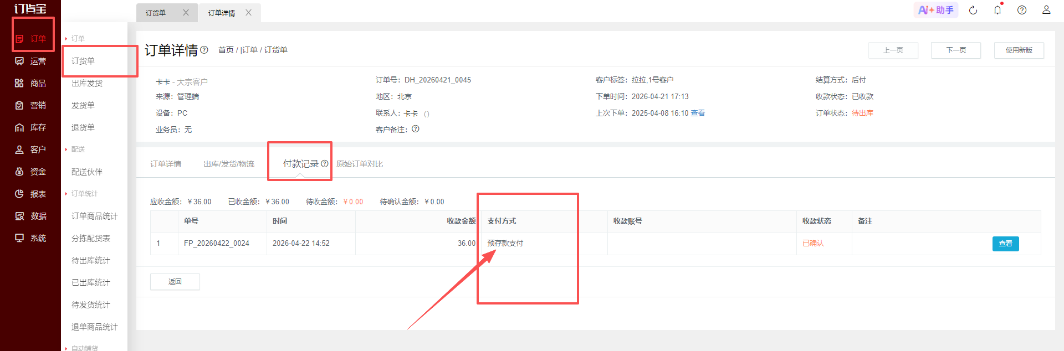
Task: Open the 库存 warehouse icon
Action: click(19, 127)
